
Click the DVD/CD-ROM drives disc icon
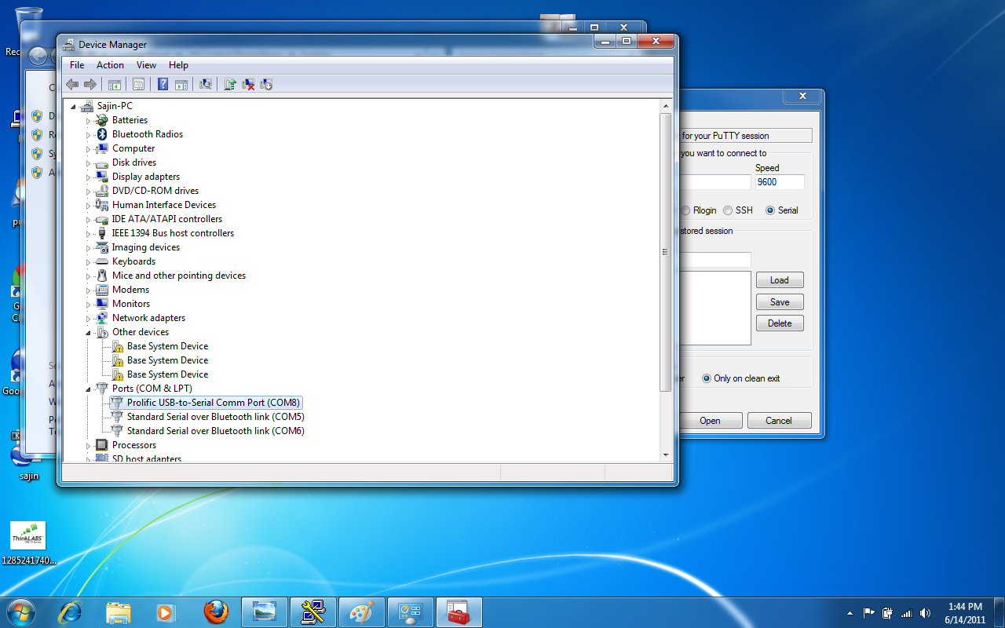coord(101,191)
